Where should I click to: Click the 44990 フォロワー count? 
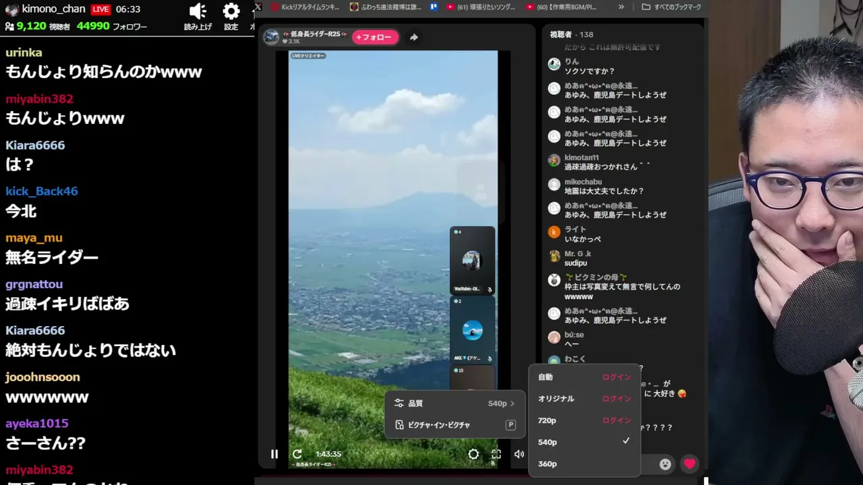112,26
